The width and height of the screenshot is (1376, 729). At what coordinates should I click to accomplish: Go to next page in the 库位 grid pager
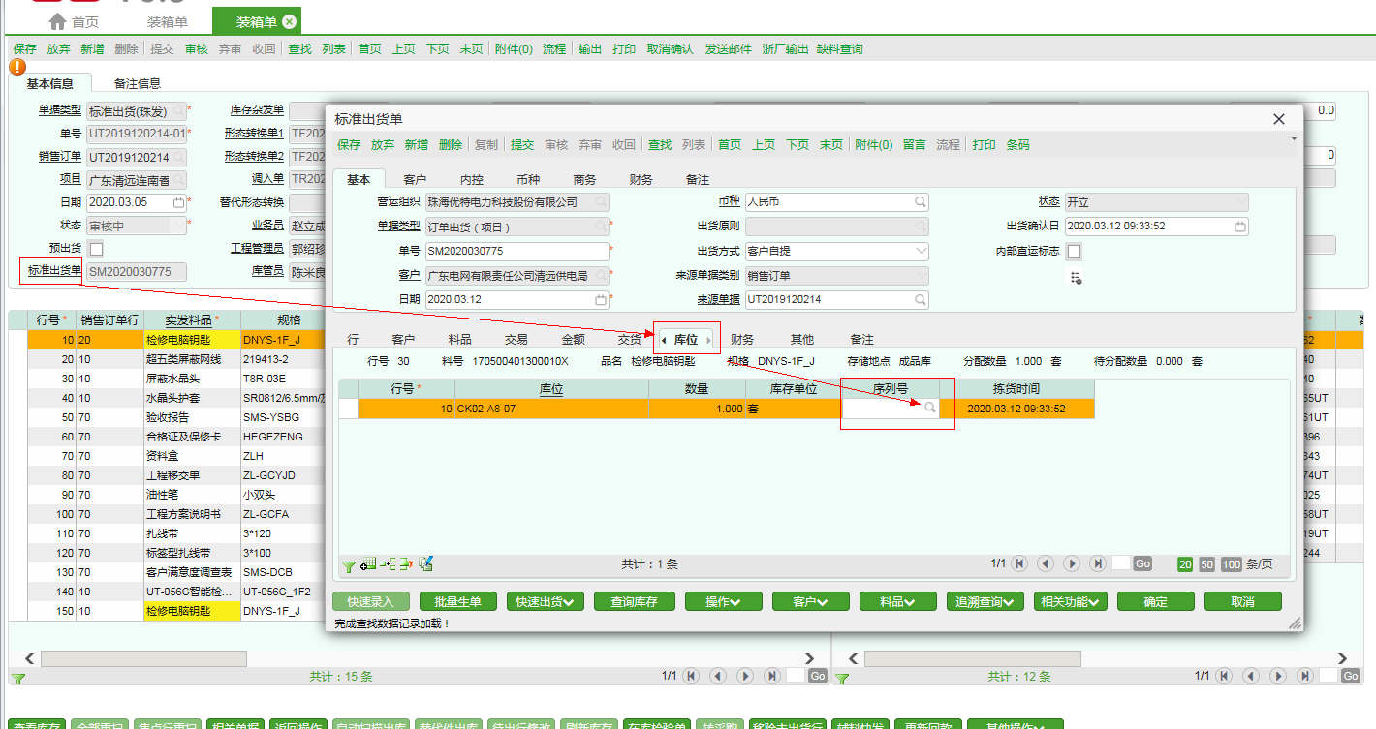pos(1072,563)
